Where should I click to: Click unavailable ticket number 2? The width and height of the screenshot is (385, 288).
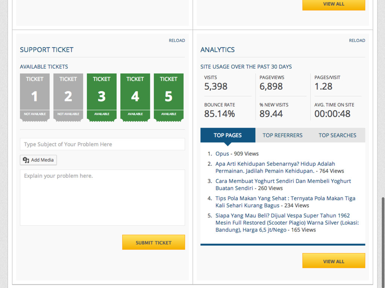point(68,97)
